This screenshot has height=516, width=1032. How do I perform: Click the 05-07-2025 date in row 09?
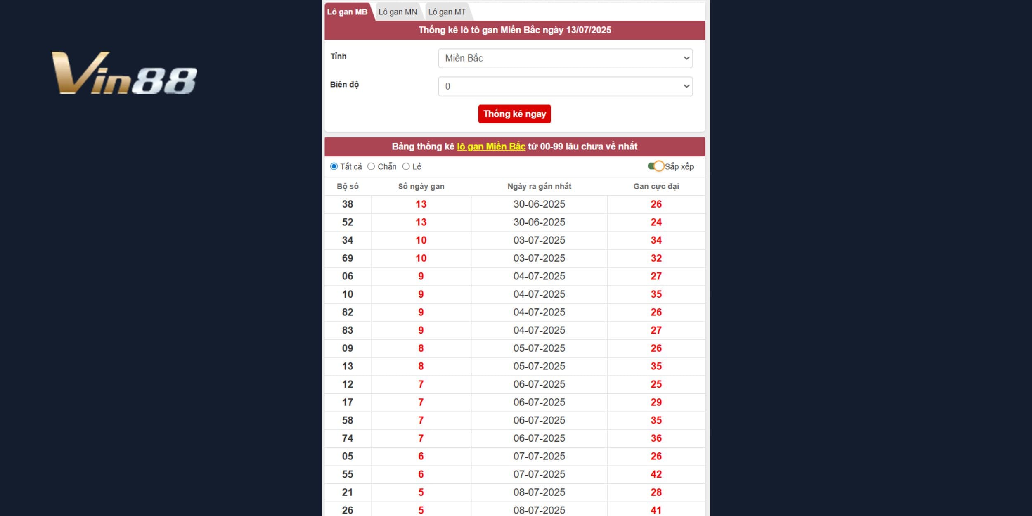(x=539, y=348)
